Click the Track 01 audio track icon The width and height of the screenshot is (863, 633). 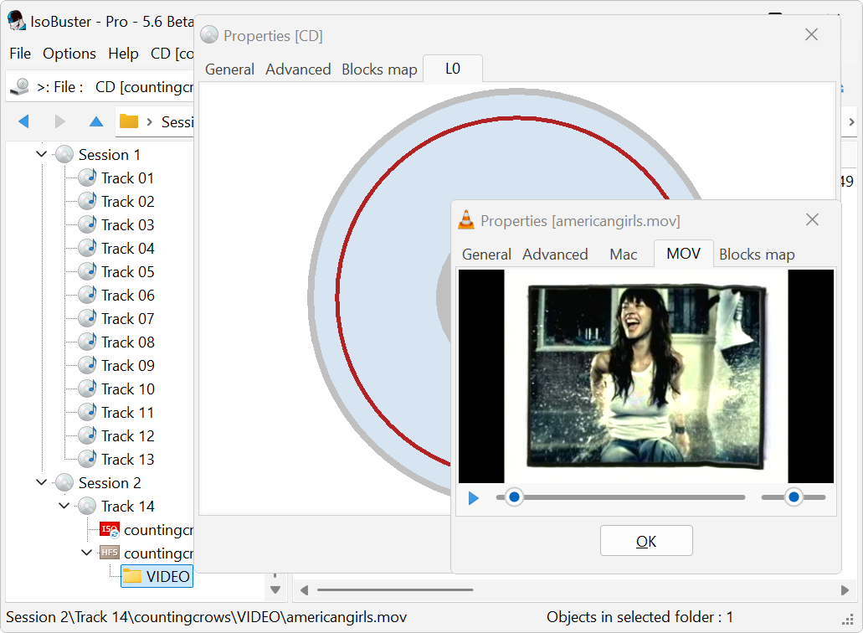pos(88,178)
